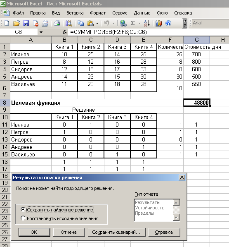Image resolution: width=229 pixels, height=247 pixels.
Task: Select row 8 header
Action: tap(5, 103)
